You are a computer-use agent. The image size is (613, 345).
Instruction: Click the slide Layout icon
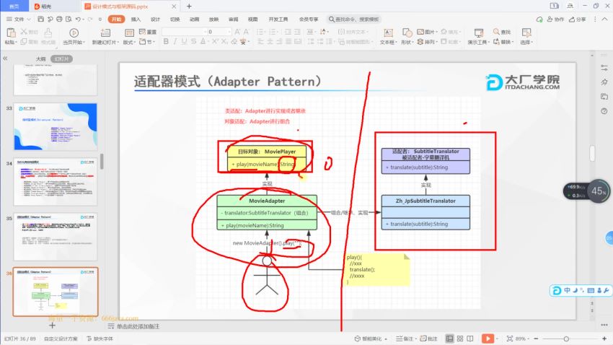point(129,33)
